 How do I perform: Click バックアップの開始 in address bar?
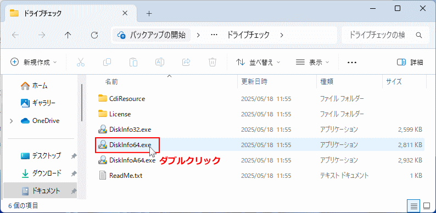(152, 35)
